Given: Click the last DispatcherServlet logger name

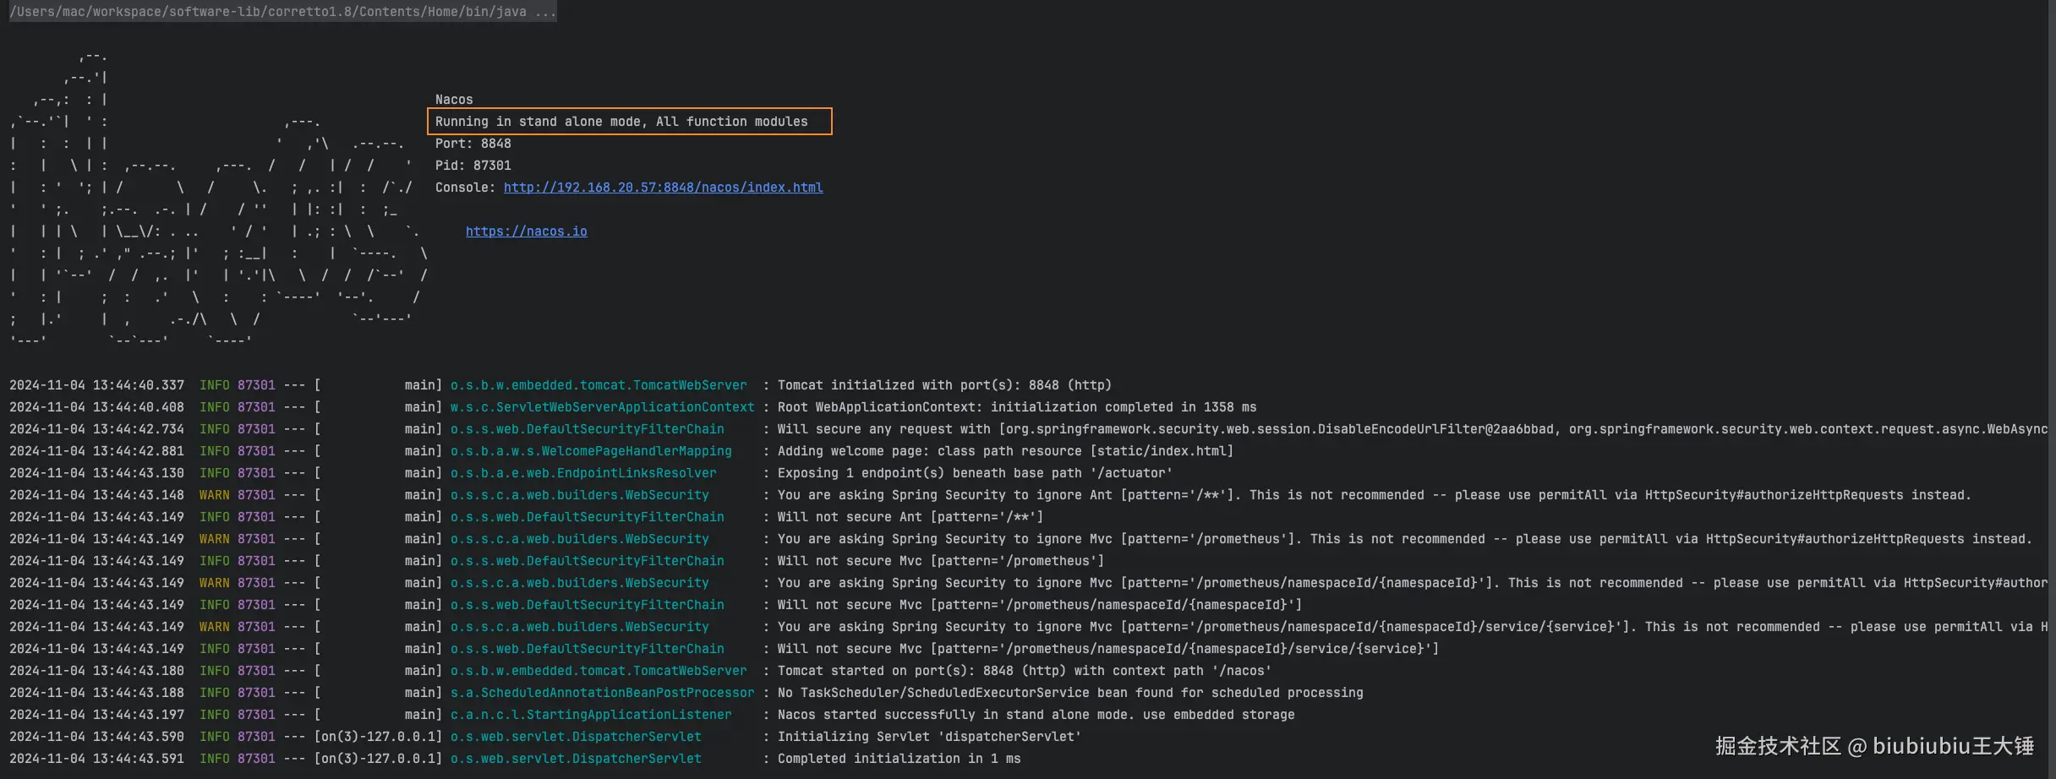Looking at the screenshot, I should tap(576, 759).
